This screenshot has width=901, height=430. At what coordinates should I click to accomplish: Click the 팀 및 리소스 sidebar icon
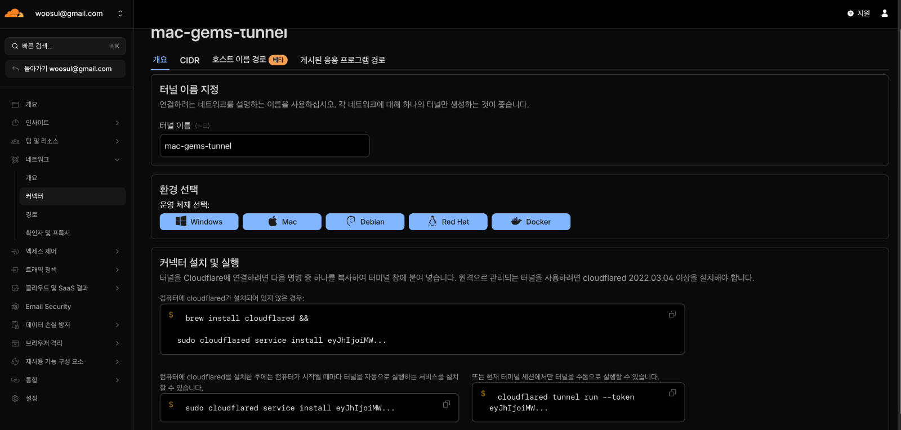[x=15, y=141]
